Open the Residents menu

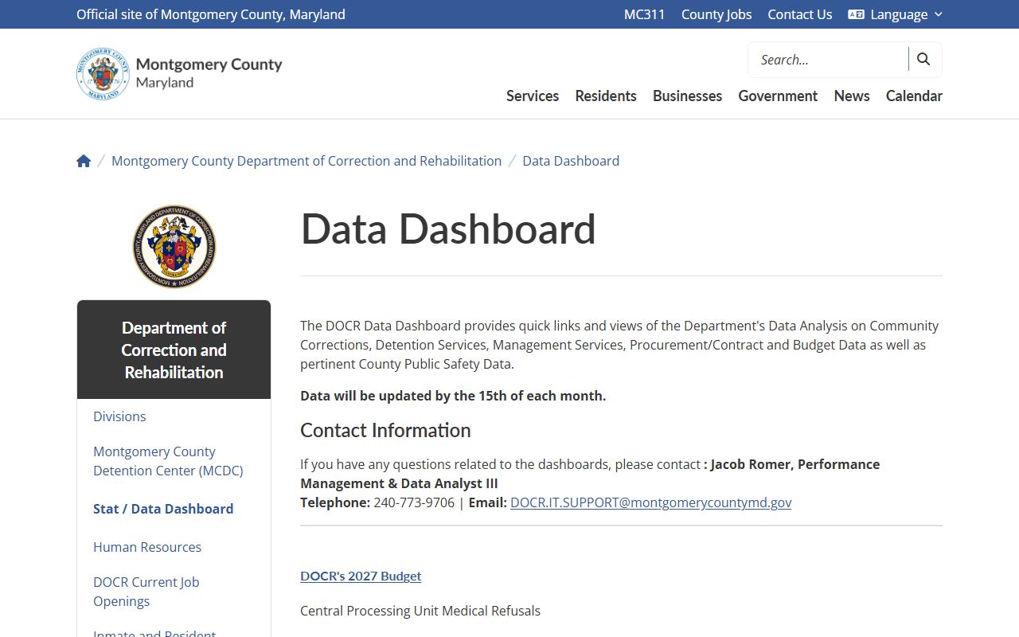[606, 96]
